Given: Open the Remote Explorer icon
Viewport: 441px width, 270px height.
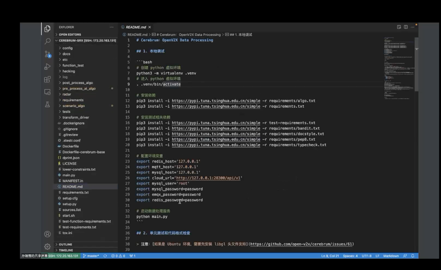Looking at the screenshot, I should tap(47, 92).
